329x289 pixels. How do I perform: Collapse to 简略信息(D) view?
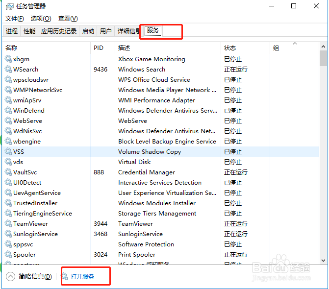29,277
